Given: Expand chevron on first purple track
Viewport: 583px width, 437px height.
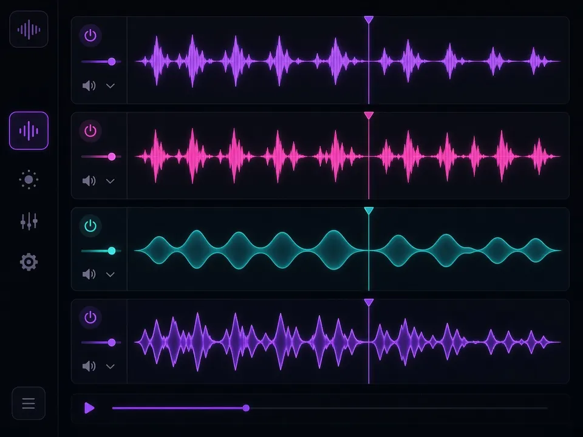Looking at the screenshot, I should pyautogui.click(x=110, y=86).
